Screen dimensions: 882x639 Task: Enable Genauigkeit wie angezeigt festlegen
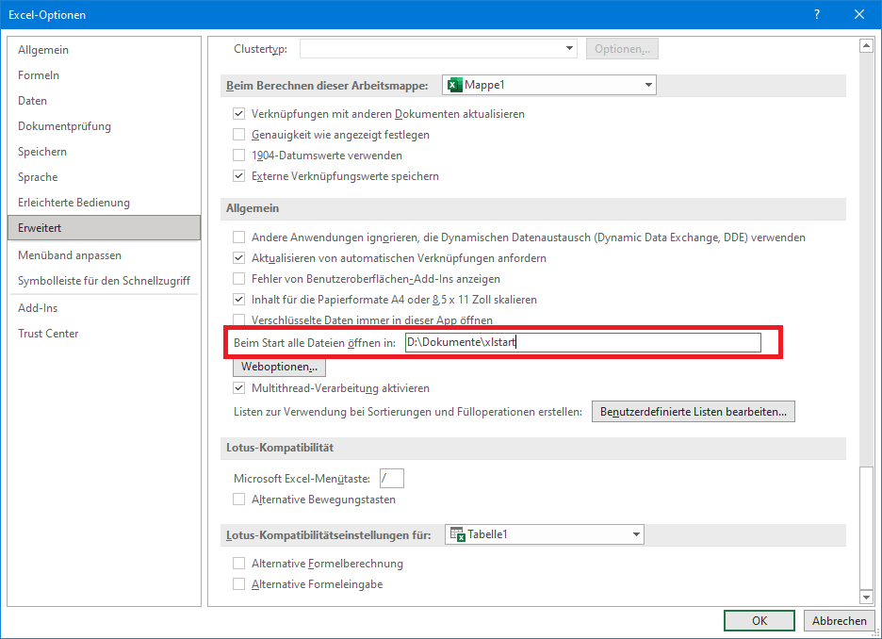[239, 135]
